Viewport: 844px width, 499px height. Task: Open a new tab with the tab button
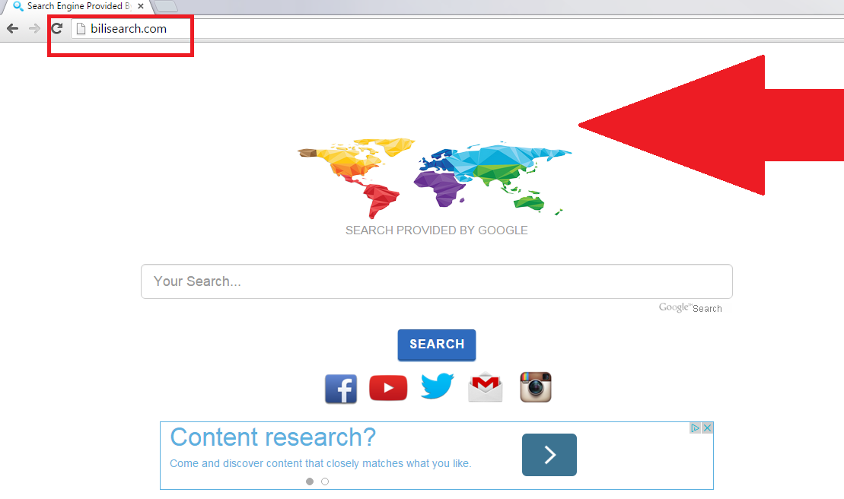click(x=166, y=7)
